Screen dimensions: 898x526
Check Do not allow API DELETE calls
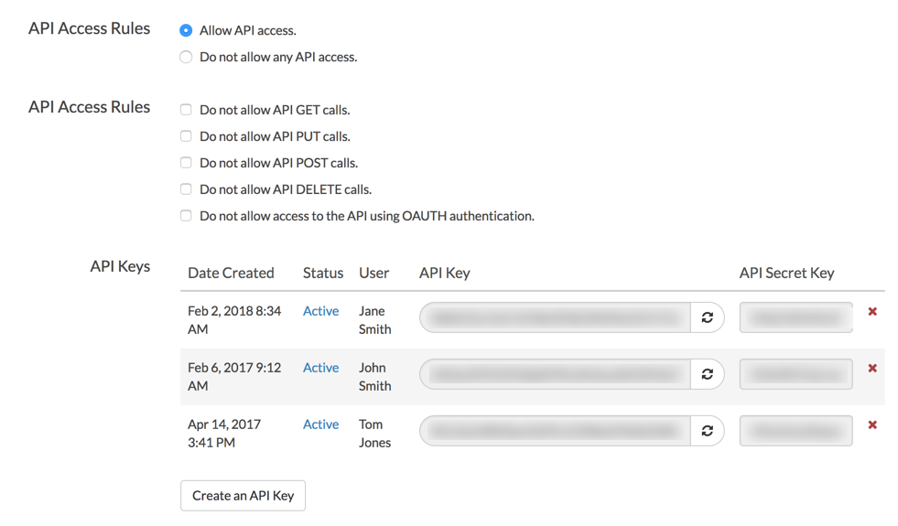point(186,189)
